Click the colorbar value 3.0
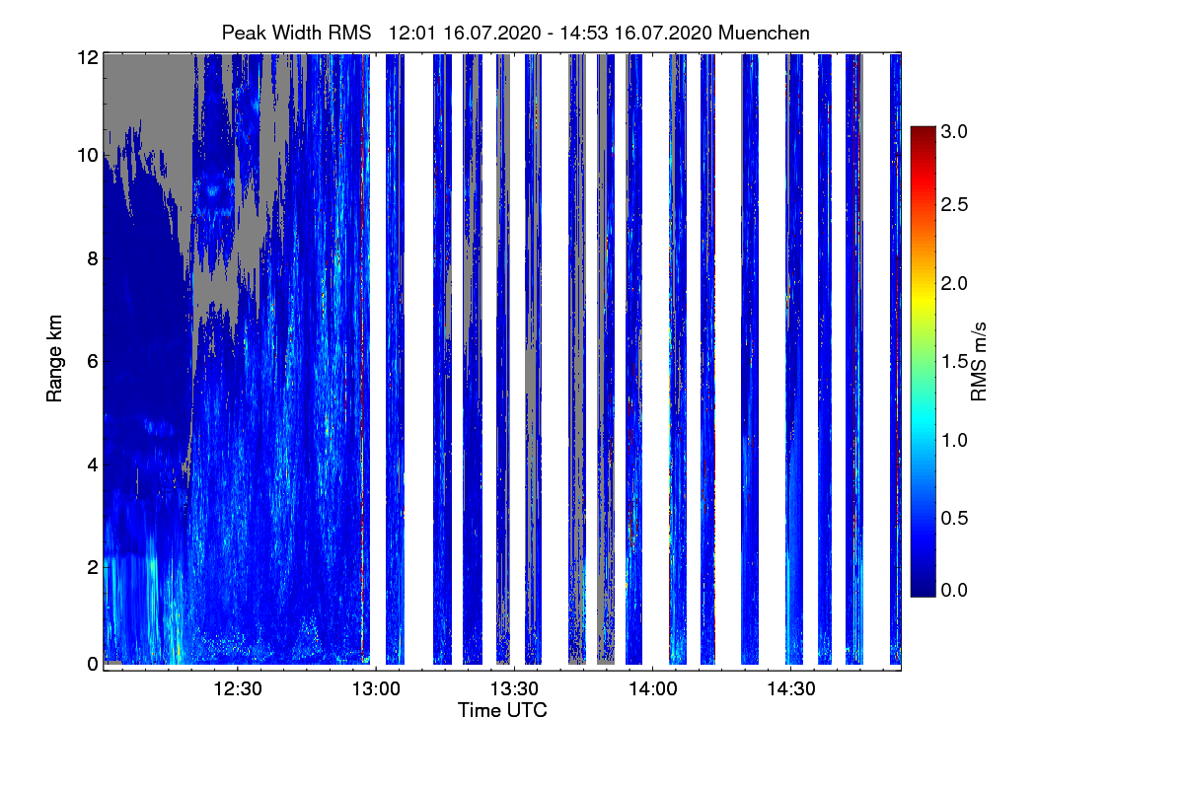 coord(953,130)
